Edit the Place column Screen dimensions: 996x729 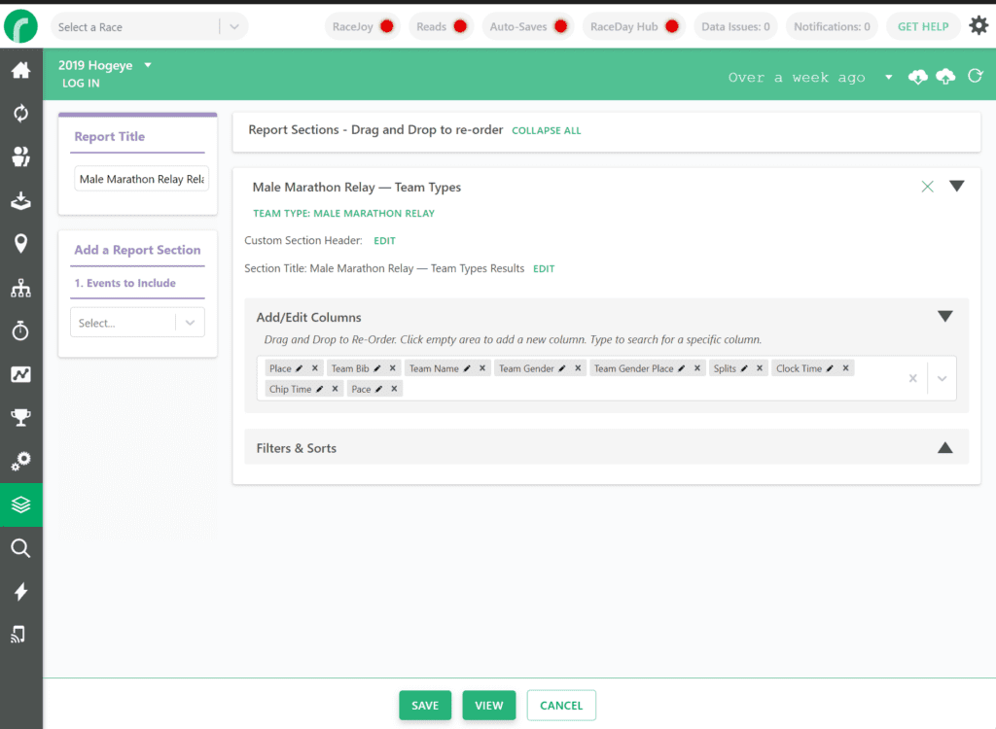[x=300, y=368]
